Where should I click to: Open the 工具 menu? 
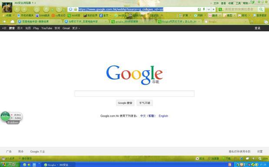tap(238, 3)
